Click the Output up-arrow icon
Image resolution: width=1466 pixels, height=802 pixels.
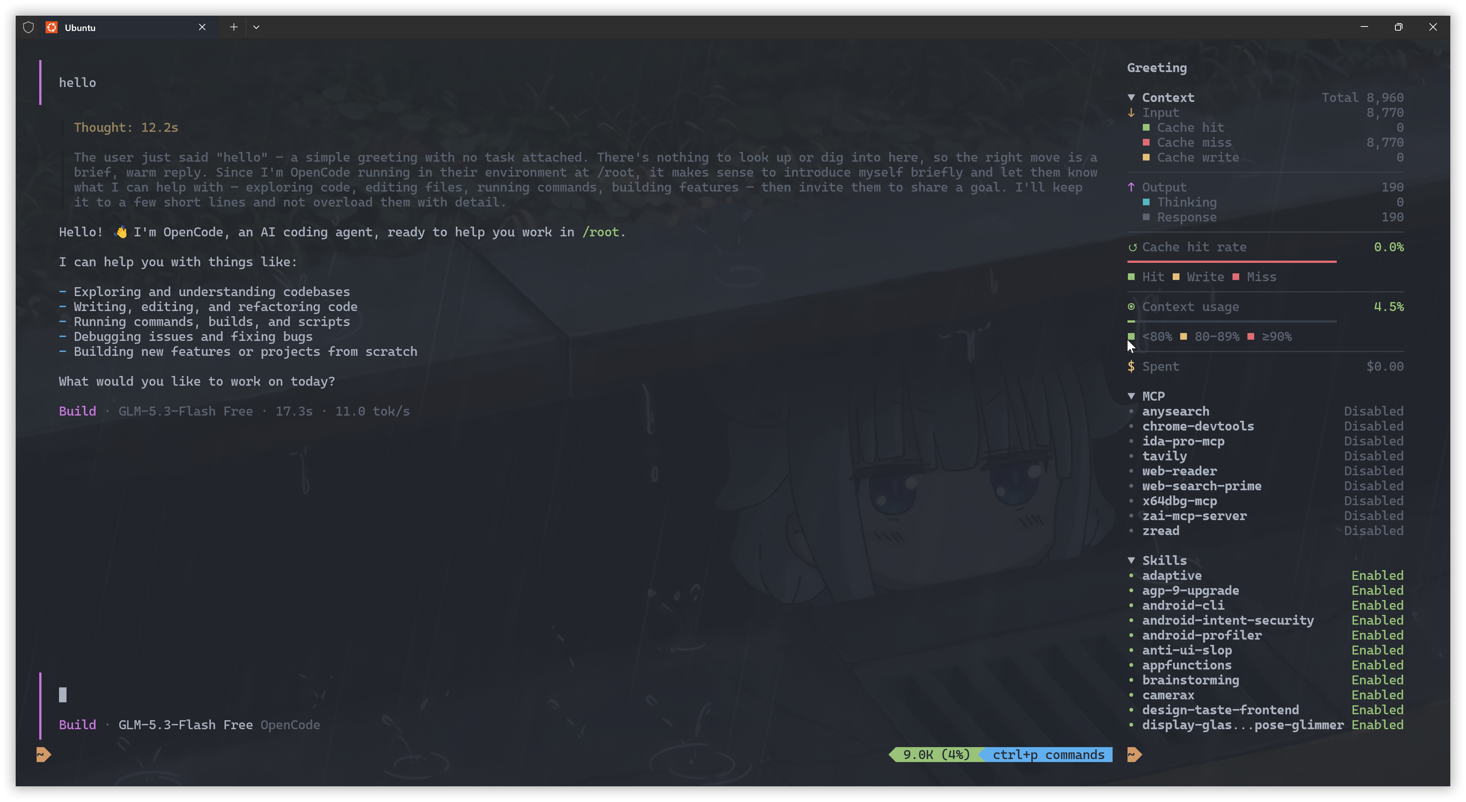point(1131,187)
